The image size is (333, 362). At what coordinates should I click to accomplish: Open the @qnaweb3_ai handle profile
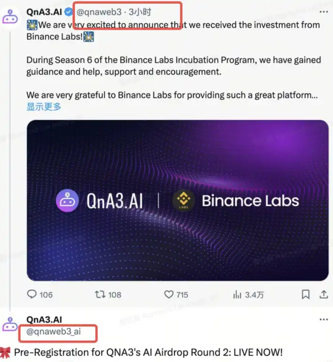tap(53, 331)
